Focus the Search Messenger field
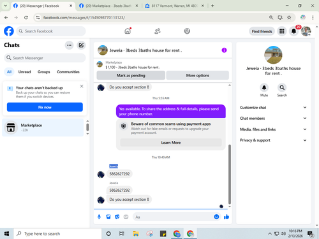Viewport: 319px width, 239px height. [45, 58]
